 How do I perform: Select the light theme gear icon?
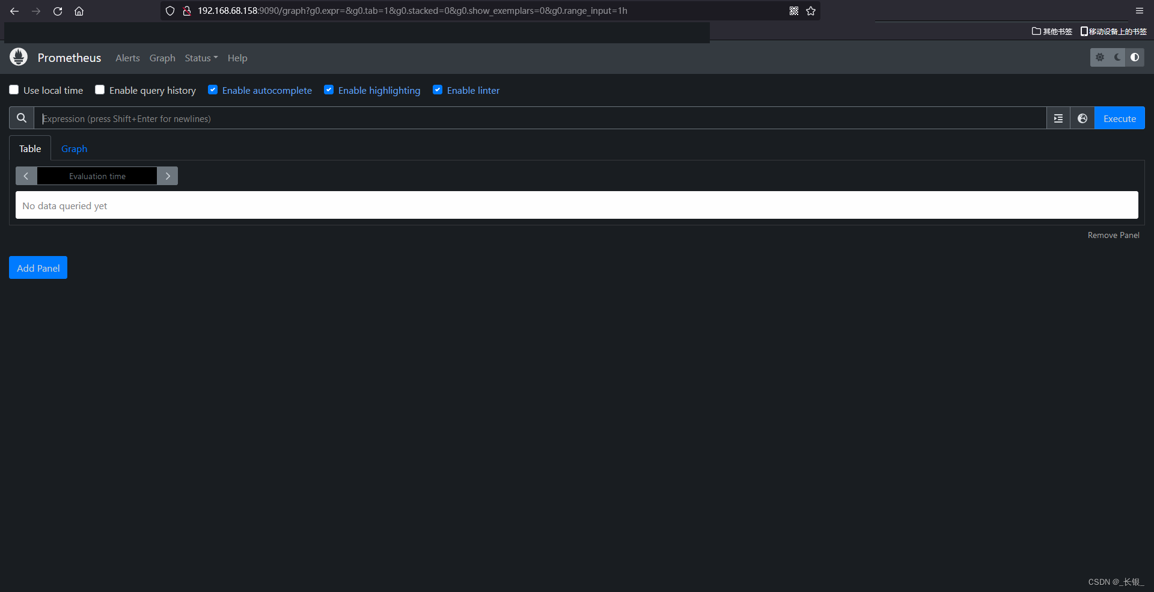pyautogui.click(x=1100, y=57)
